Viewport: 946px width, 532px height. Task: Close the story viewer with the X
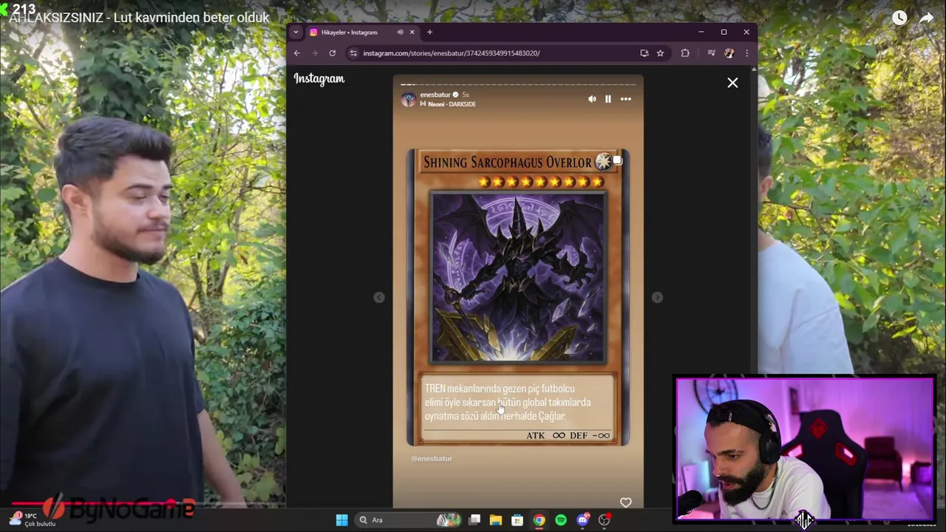(x=732, y=83)
